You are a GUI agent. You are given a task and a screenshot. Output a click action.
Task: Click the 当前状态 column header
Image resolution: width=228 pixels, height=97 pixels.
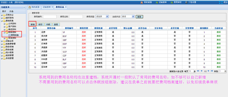[x=218, y=28]
